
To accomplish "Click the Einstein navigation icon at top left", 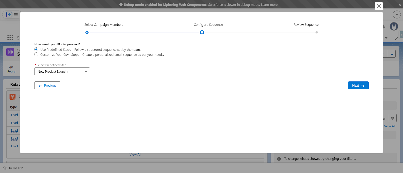I will [x=9, y=15].
